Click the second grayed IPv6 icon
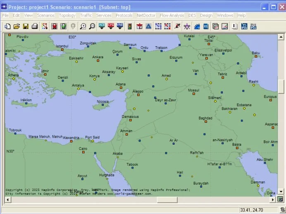Image resolution: width=286 pixels, height=214 pixels. 253,26
